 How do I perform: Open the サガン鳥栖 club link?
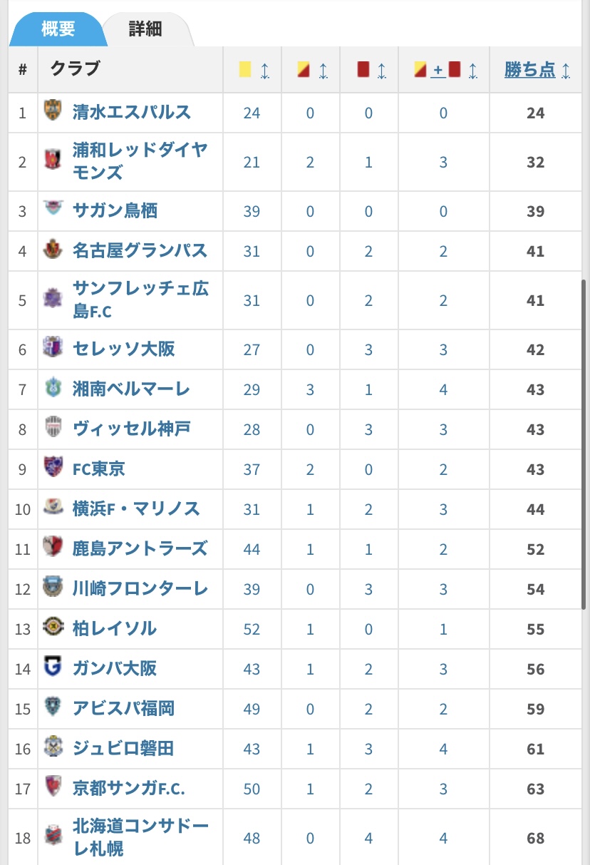tap(115, 210)
